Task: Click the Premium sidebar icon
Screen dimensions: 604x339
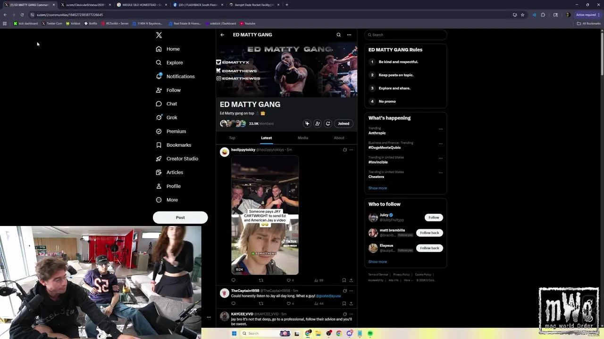Action: click(159, 131)
